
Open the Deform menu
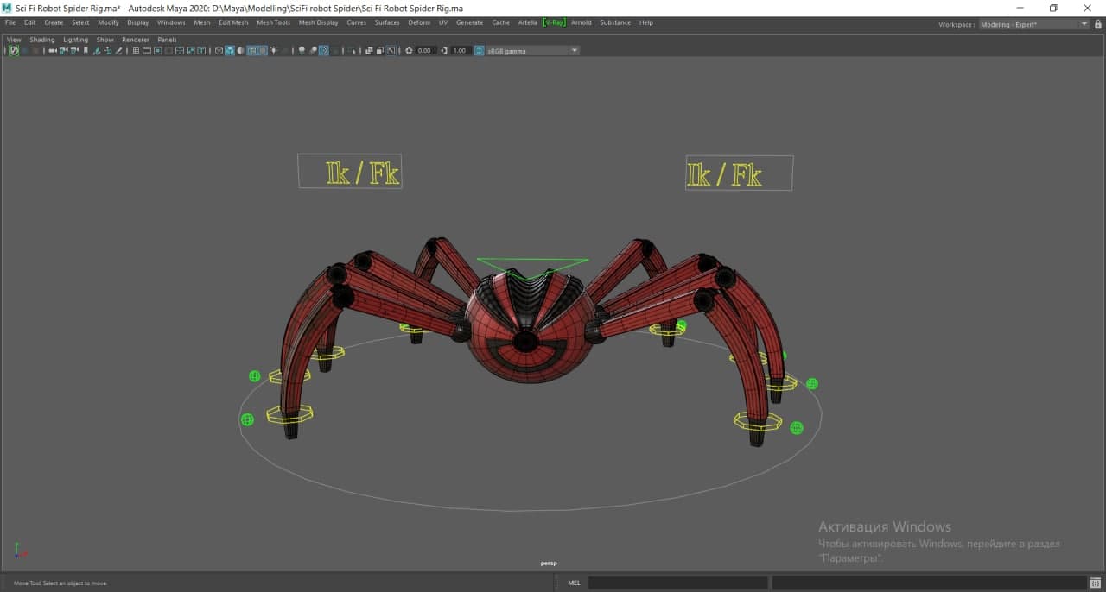pyautogui.click(x=419, y=22)
